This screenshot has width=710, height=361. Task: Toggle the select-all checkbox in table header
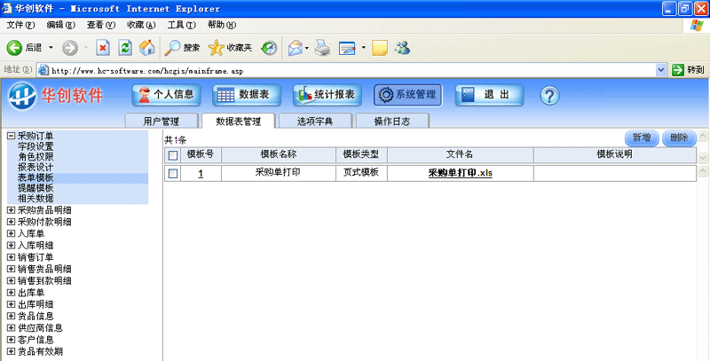(x=173, y=155)
